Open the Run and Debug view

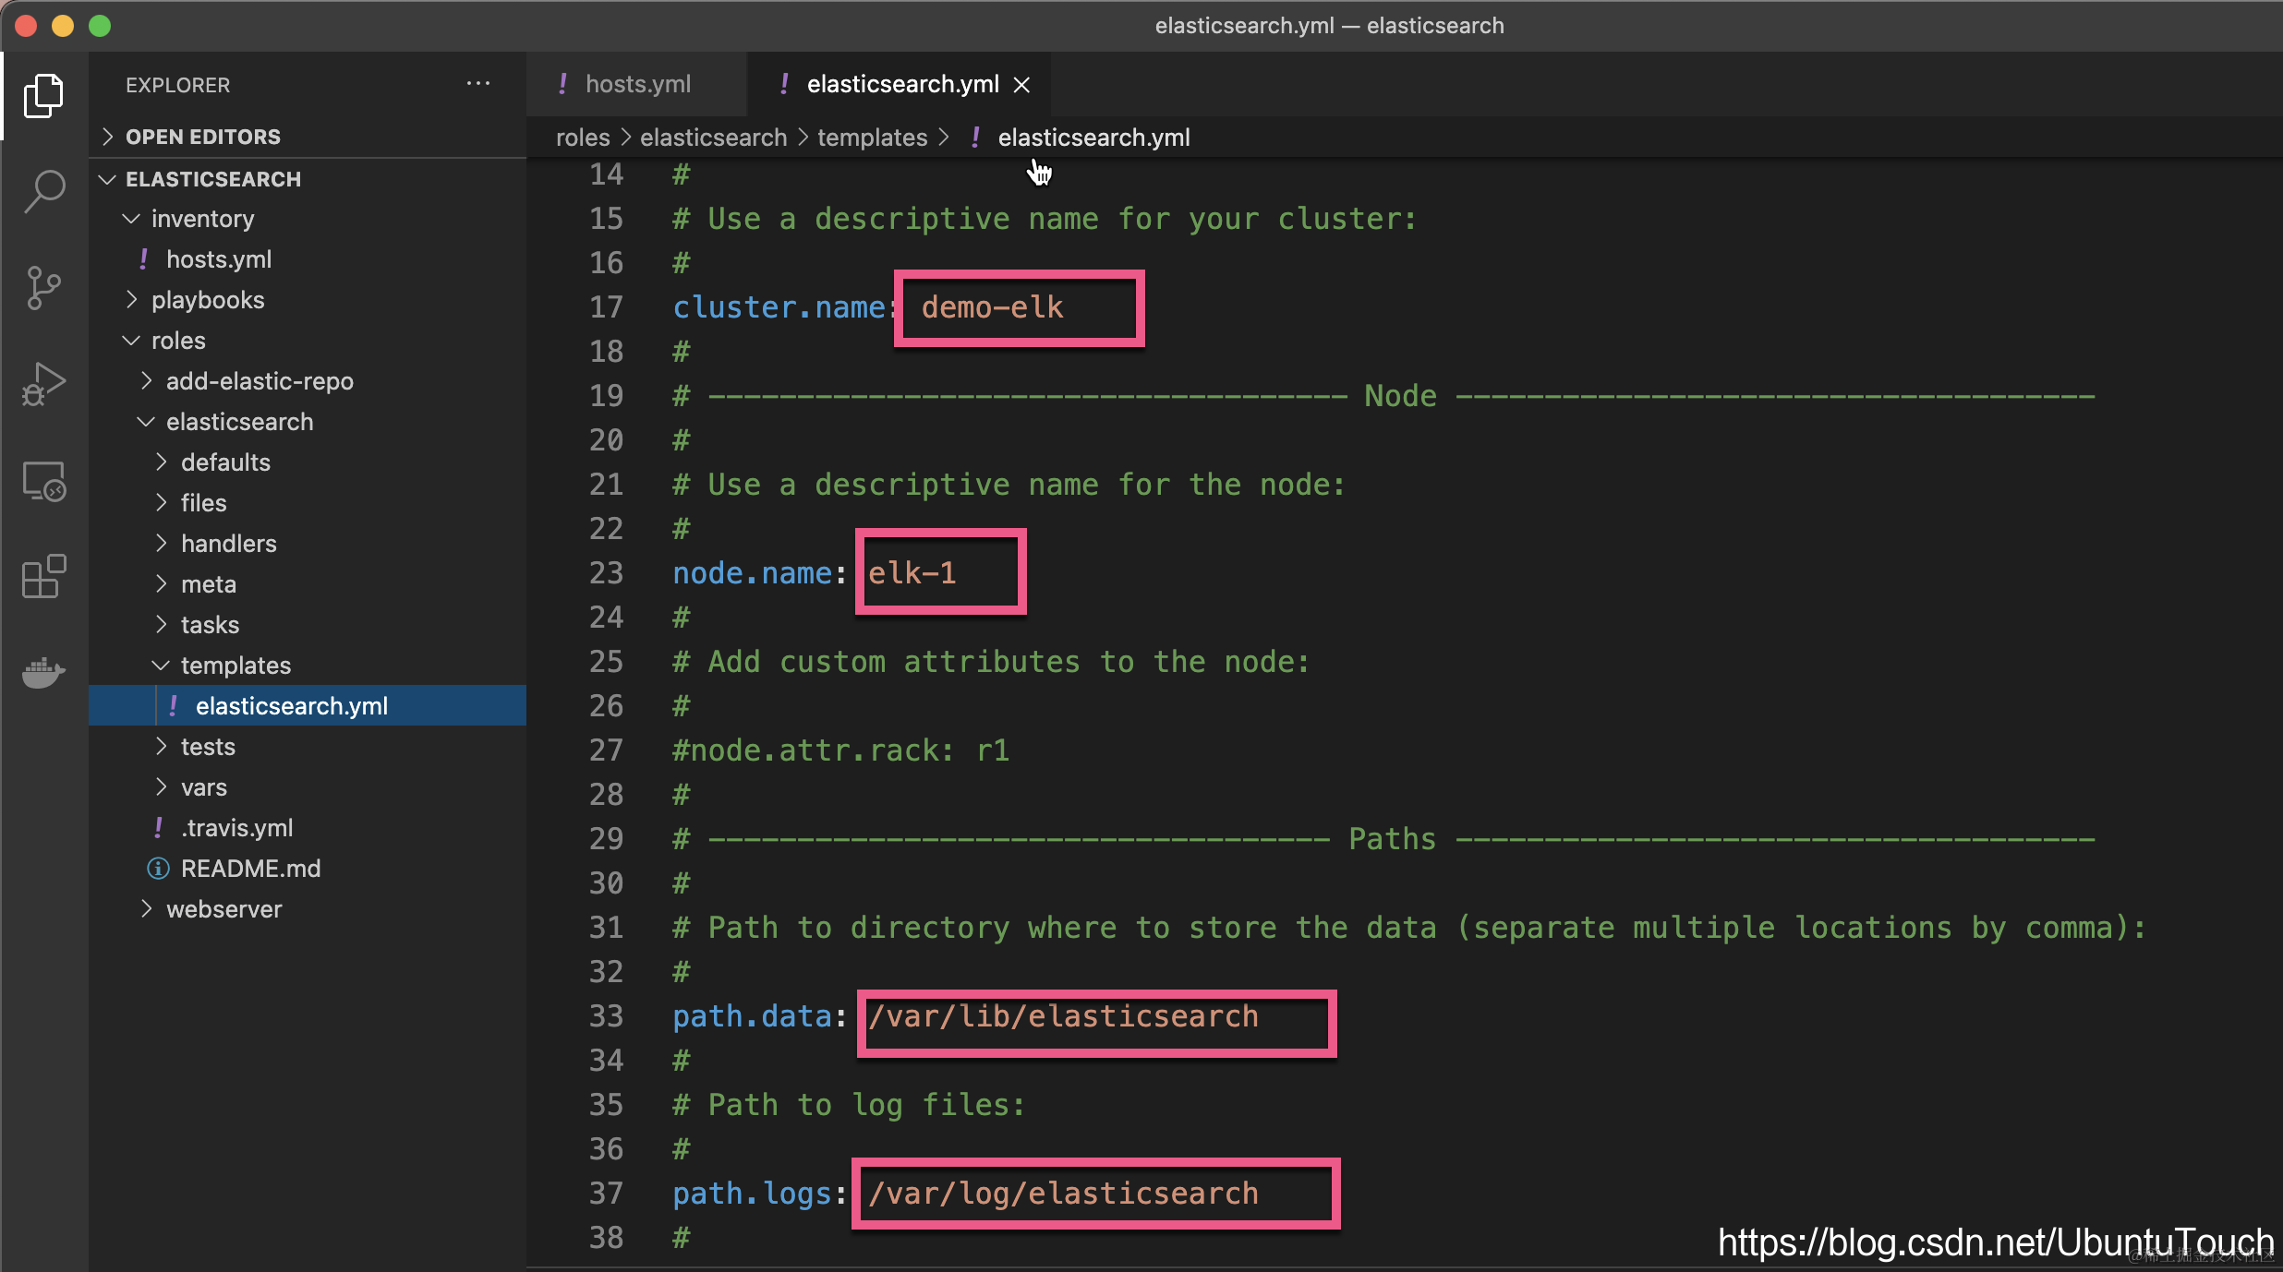43,383
